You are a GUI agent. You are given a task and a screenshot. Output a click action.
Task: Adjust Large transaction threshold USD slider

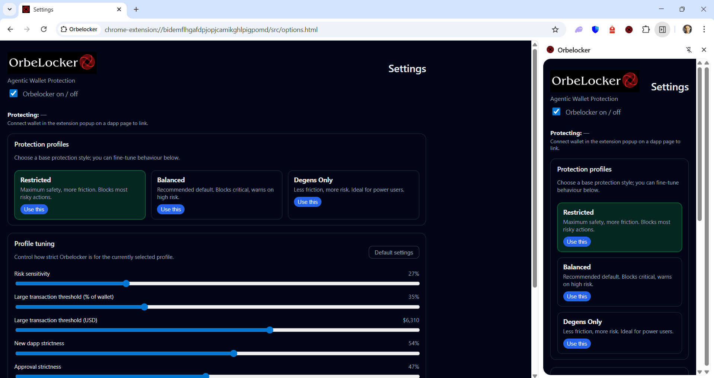[217, 330]
